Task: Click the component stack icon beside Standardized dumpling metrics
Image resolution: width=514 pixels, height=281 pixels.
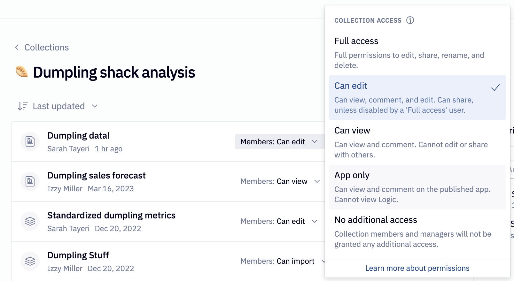Action: [30, 221]
